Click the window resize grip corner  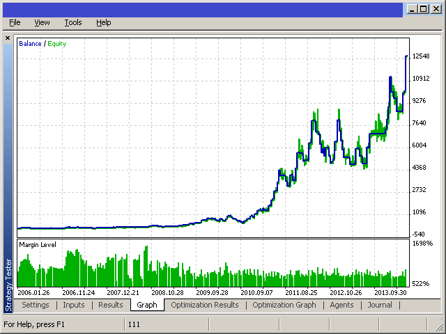pyautogui.click(x=439, y=326)
